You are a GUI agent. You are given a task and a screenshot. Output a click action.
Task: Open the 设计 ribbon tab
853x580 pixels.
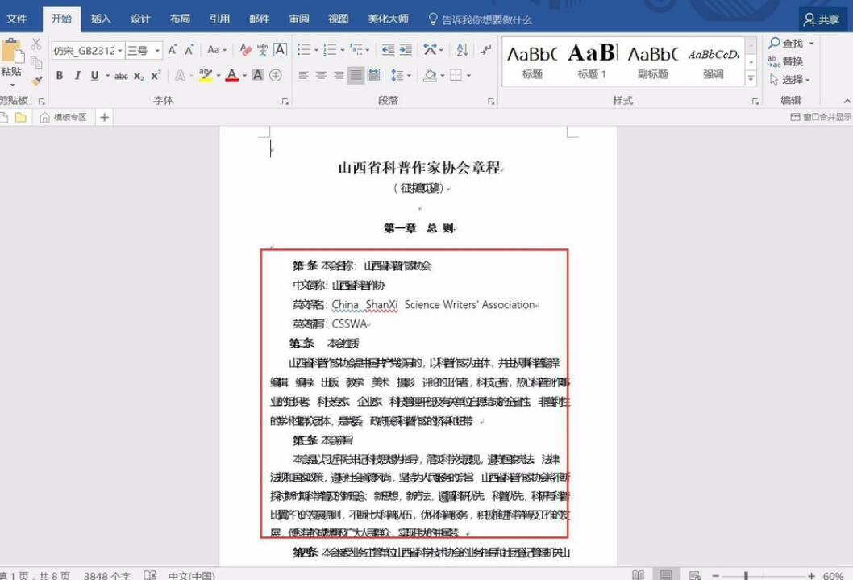[x=140, y=19]
